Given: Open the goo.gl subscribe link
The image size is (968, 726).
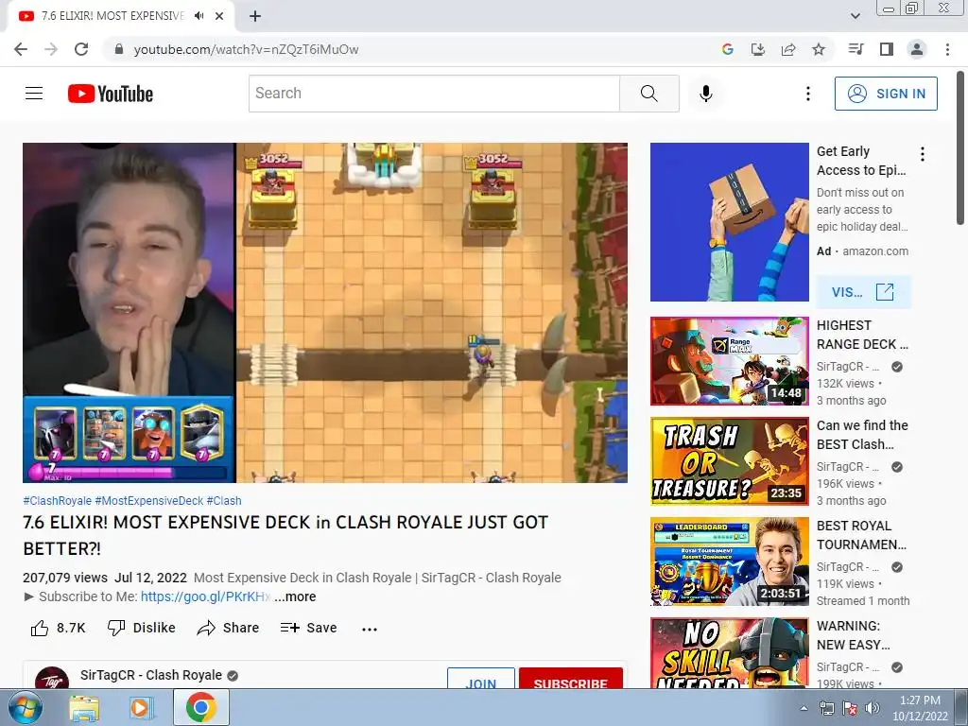Looking at the screenshot, I should tap(205, 596).
